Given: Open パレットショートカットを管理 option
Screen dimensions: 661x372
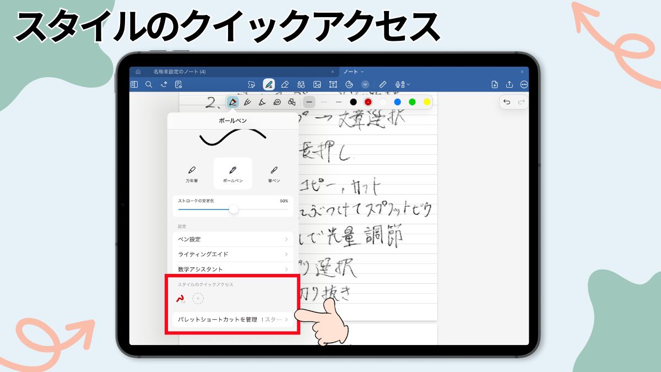Looking at the screenshot, I should [232, 319].
